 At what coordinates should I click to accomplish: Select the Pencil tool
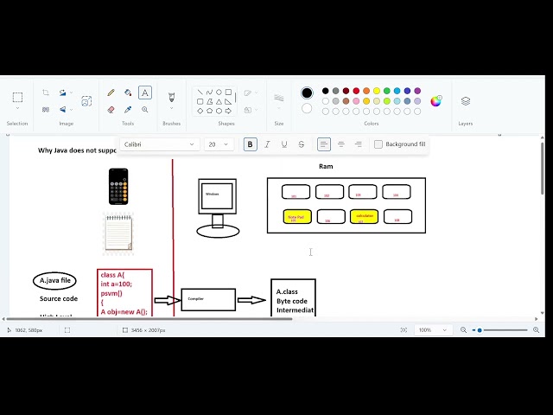(x=111, y=93)
